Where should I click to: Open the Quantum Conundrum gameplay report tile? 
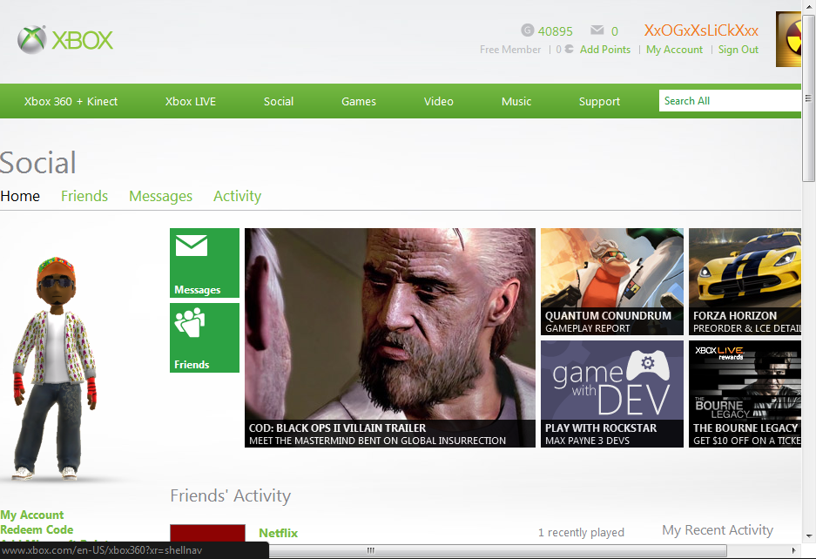click(x=612, y=281)
